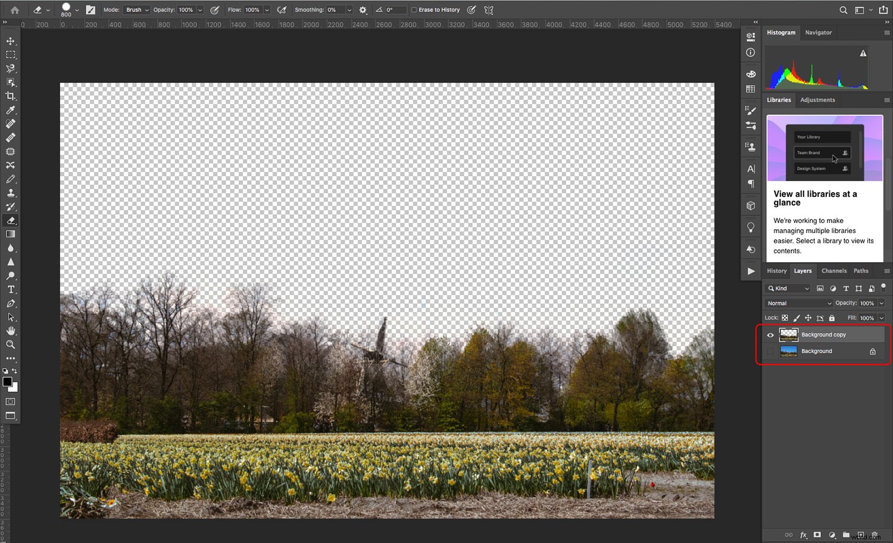
Task: Open the blend mode dropdown in Layers panel
Action: (798, 303)
